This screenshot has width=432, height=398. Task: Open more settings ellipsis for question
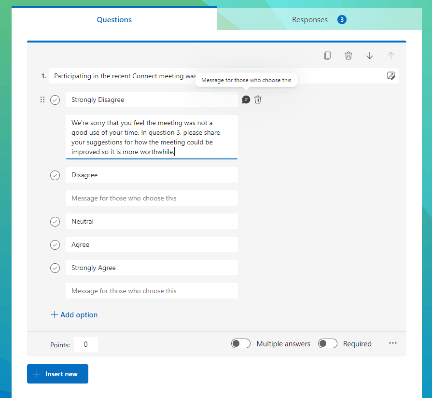(x=392, y=343)
